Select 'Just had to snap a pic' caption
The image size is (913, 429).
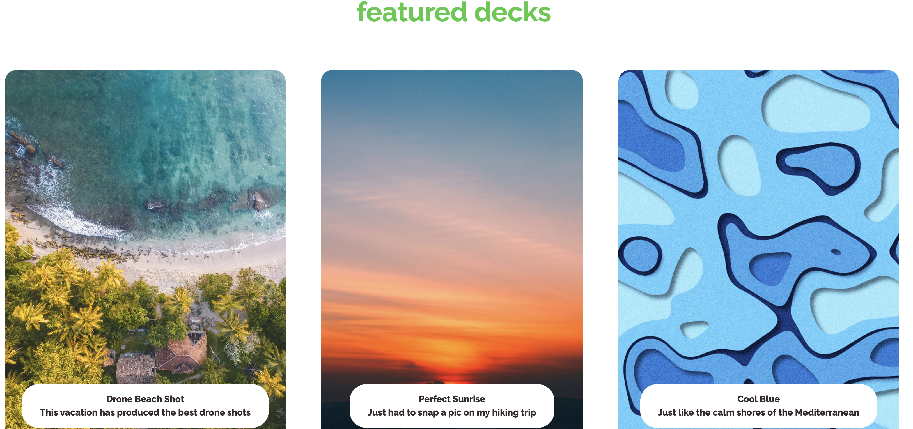452,413
